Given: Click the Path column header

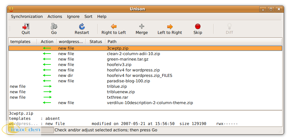Looking at the screenshot, I should (112, 41).
